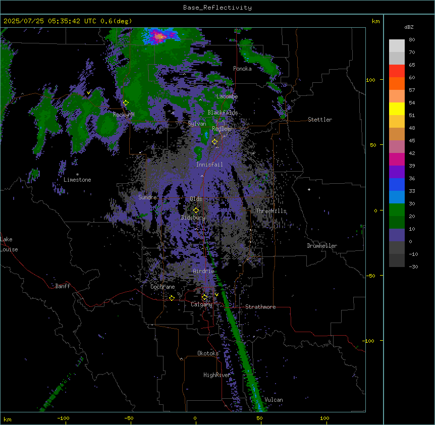Click the yellow V marker east of Calgary

[x=216, y=295]
